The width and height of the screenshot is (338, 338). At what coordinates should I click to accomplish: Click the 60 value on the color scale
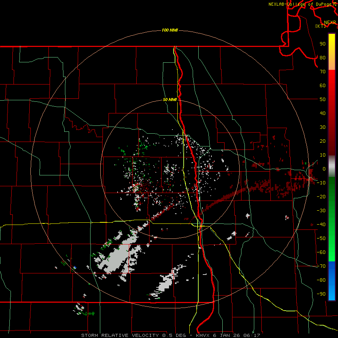pyautogui.click(x=323, y=85)
